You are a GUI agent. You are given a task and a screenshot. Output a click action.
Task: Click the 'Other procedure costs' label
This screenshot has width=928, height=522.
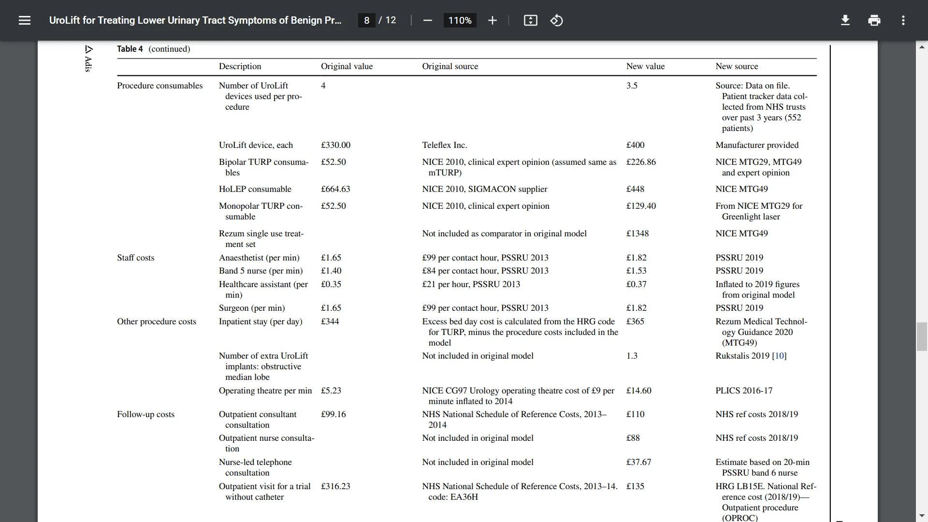coord(157,321)
